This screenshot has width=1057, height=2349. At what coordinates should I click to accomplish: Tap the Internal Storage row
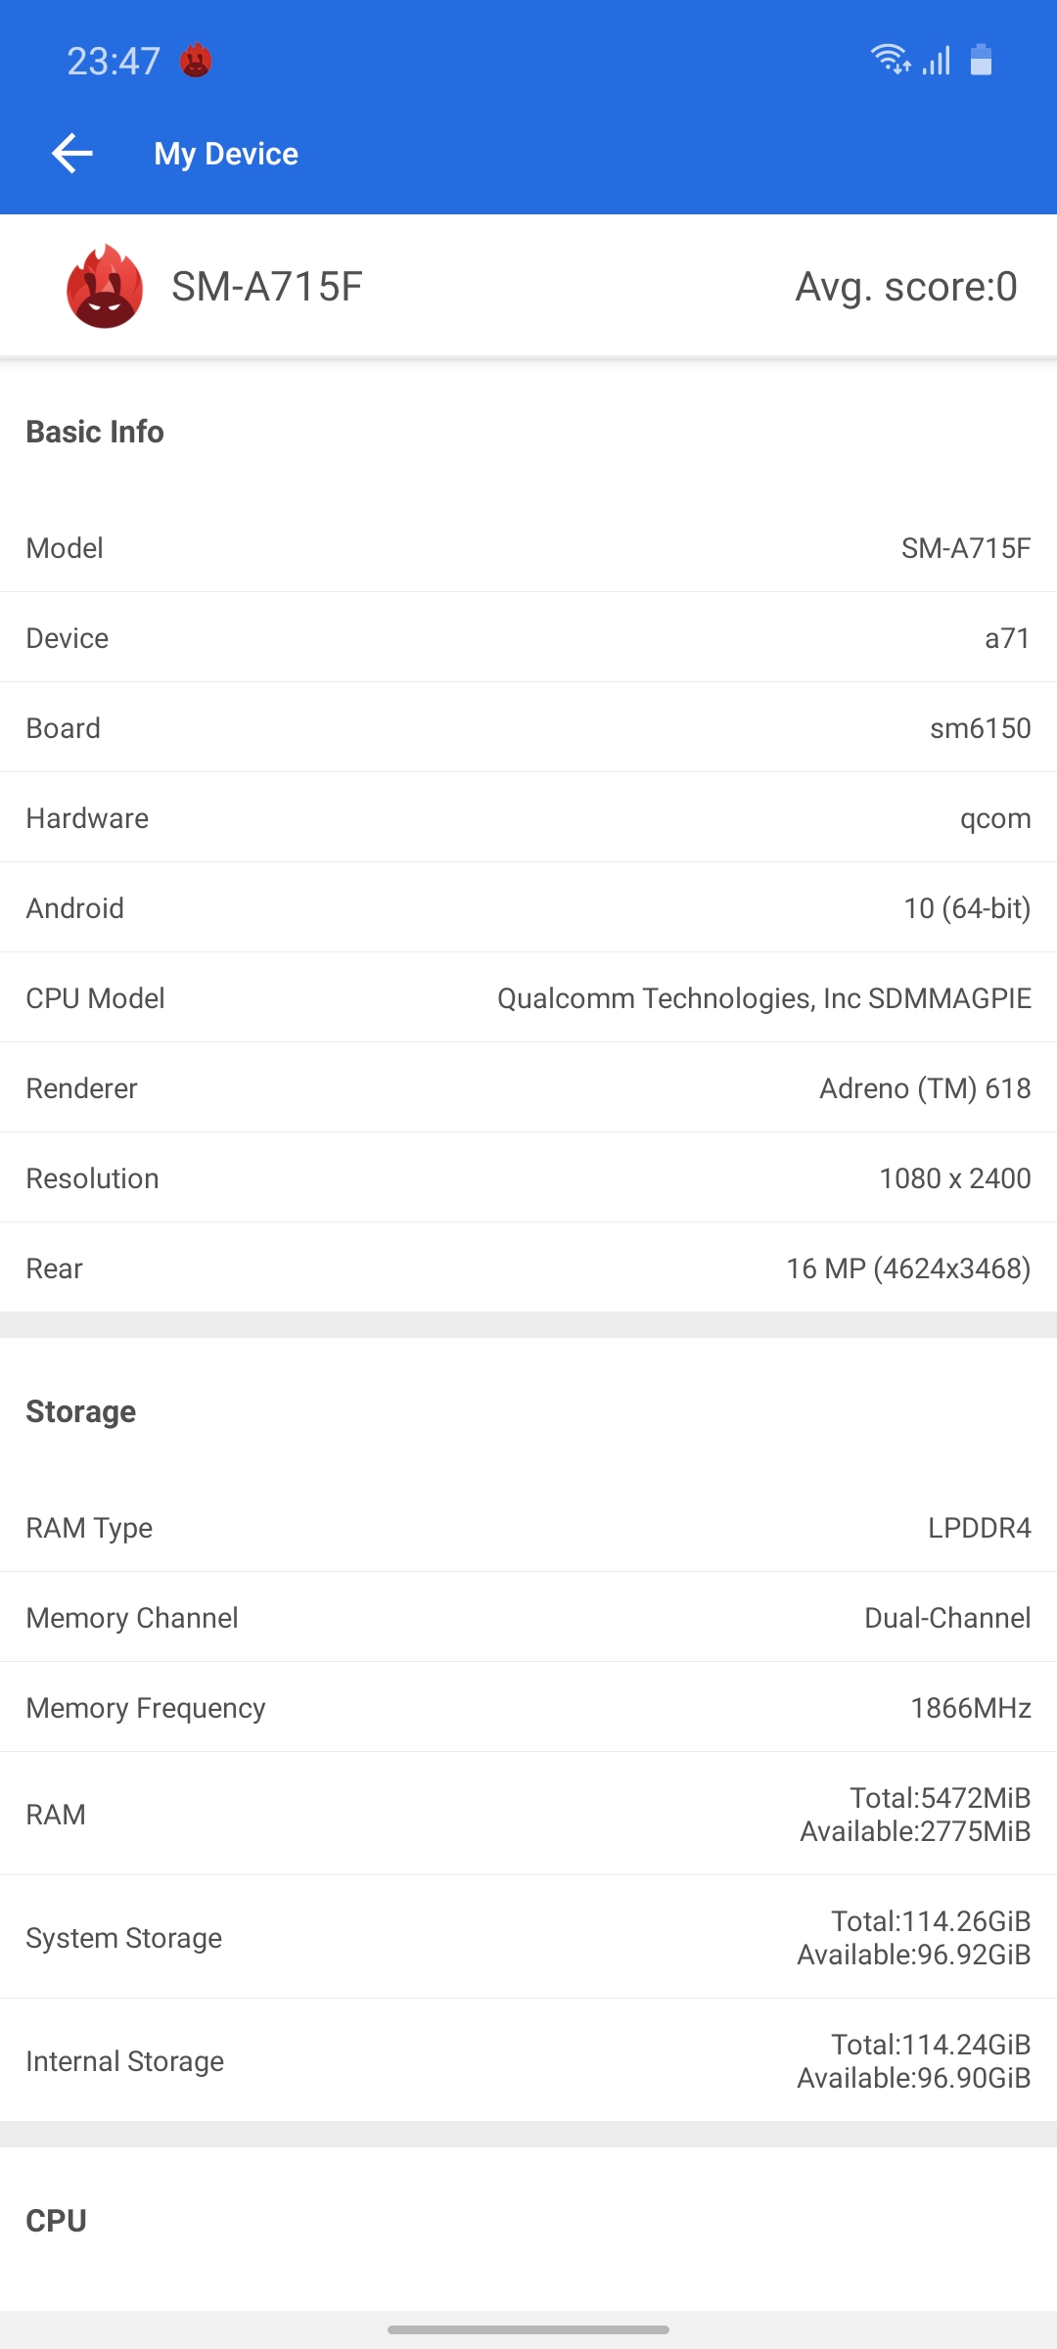[x=528, y=2061]
